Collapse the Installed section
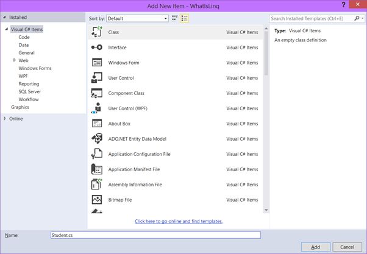Image resolution: width=367 pixels, height=254 pixels. click(x=4, y=17)
